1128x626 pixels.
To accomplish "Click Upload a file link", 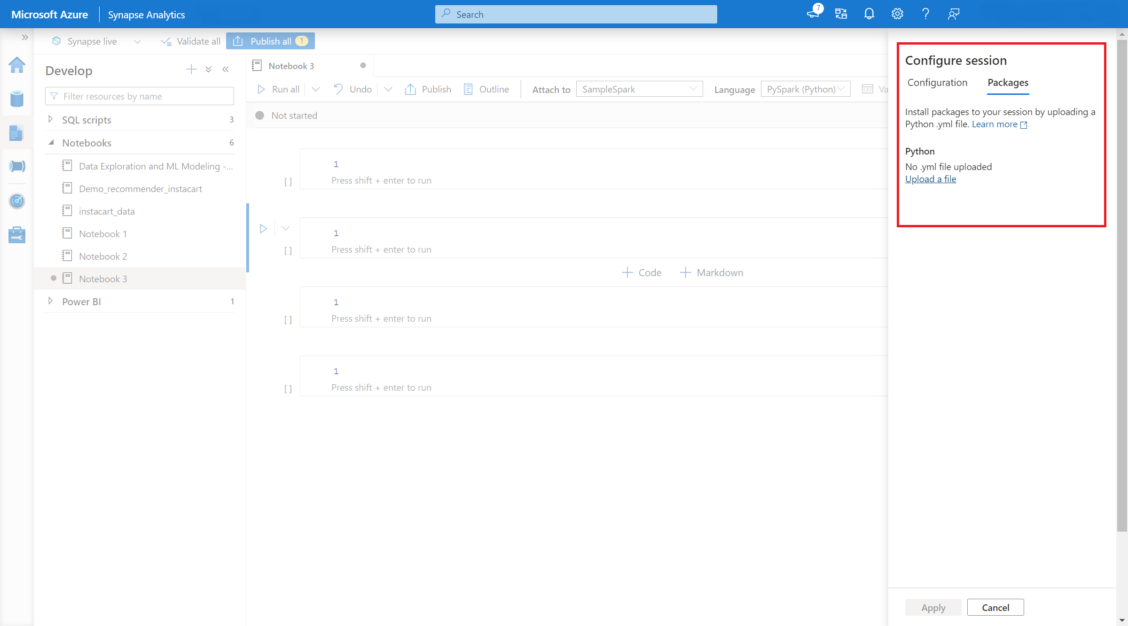I will tap(931, 179).
